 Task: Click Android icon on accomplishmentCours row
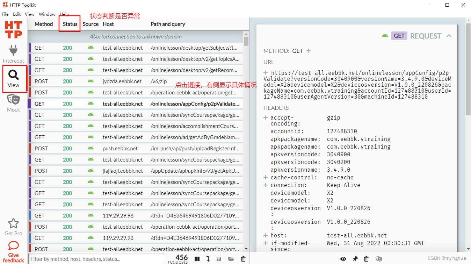[90, 126]
